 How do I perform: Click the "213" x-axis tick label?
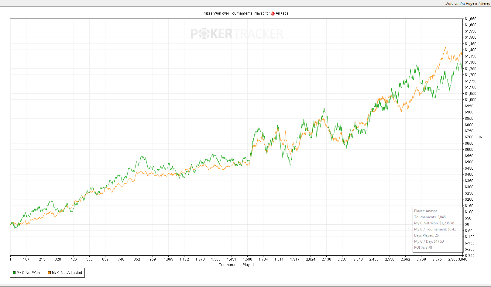[42, 259]
